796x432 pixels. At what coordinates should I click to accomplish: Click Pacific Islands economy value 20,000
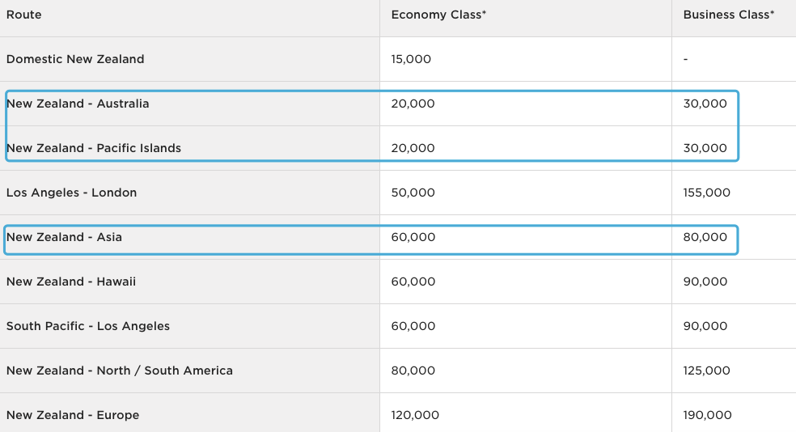[413, 148]
